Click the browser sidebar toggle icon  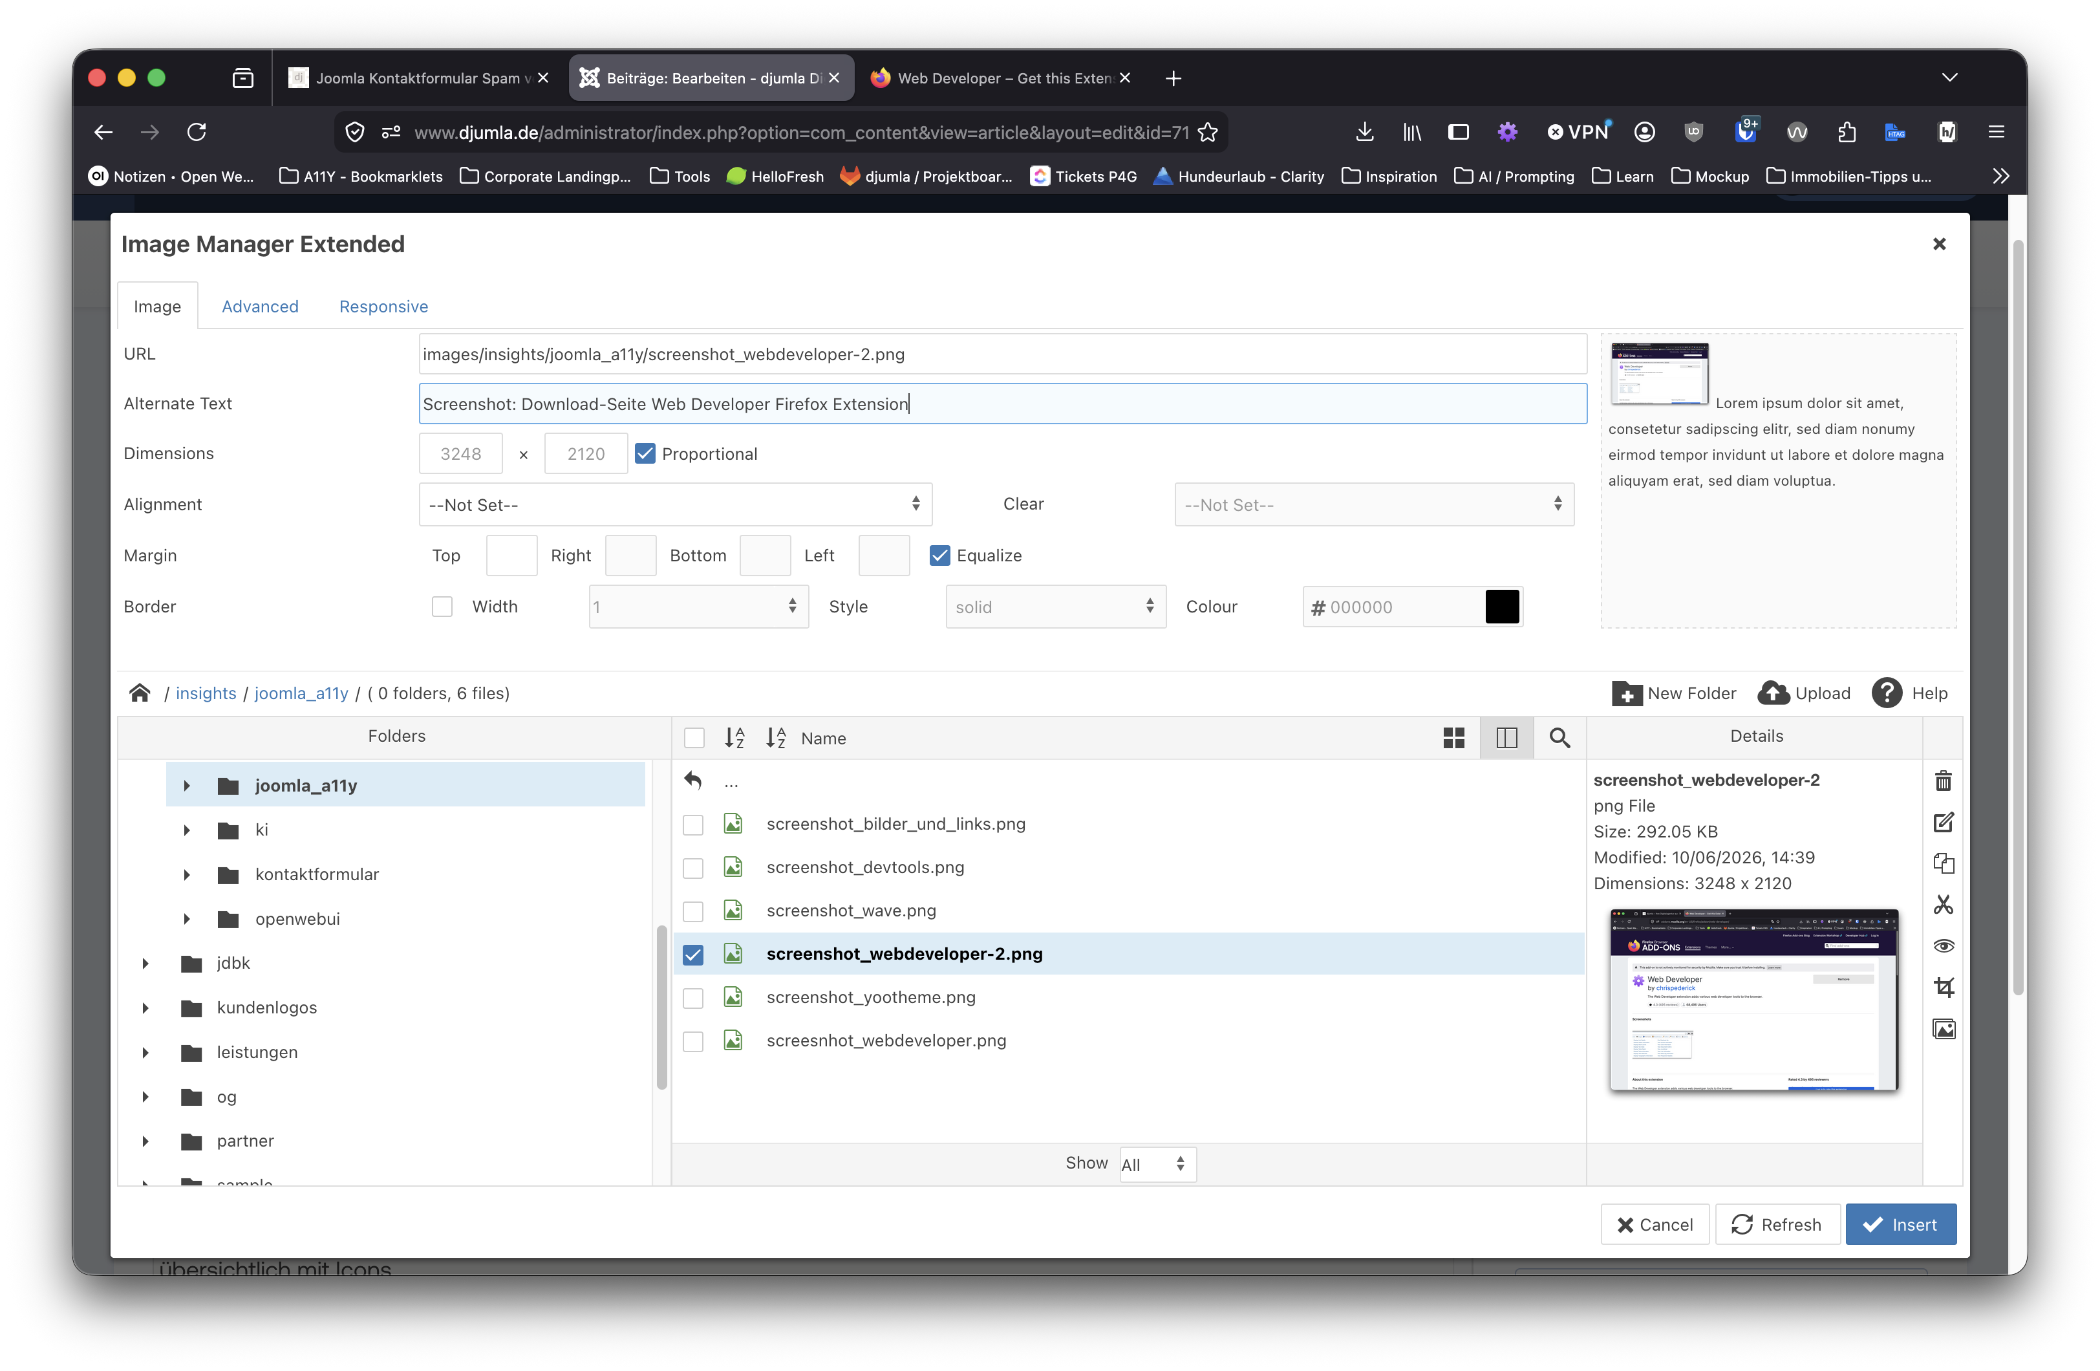tap(1459, 133)
